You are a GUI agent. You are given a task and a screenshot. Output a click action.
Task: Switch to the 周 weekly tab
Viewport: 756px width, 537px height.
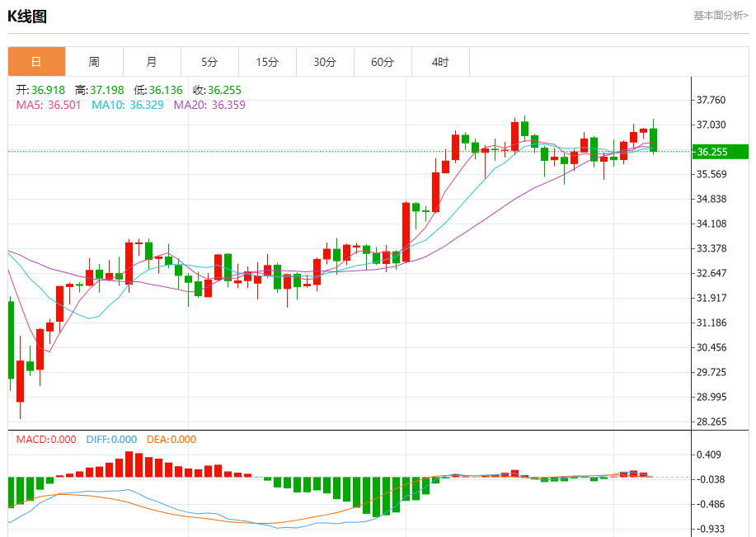[x=94, y=62]
